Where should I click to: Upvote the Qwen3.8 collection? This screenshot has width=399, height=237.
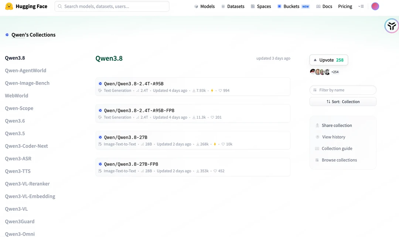[329, 60]
